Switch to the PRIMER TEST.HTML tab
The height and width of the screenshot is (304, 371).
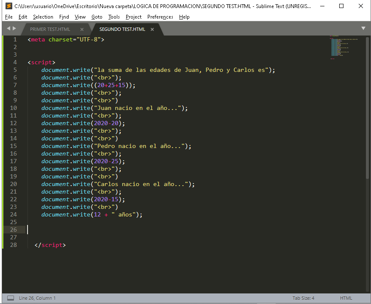pos(50,29)
